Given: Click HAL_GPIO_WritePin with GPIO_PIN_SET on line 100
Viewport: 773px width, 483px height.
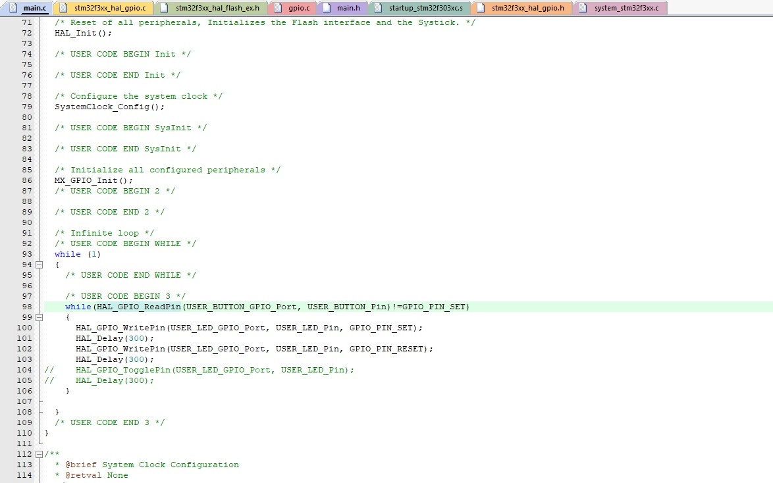Looking at the screenshot, I should (x=249, y=328).
